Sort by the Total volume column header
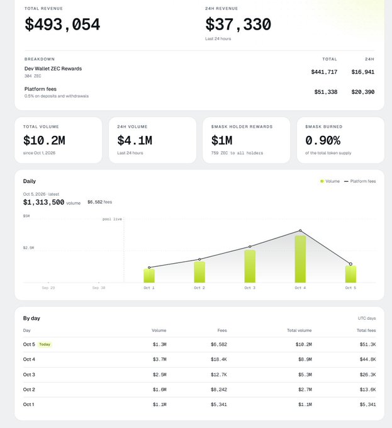 pyautogui.click(x=300, y=330)
